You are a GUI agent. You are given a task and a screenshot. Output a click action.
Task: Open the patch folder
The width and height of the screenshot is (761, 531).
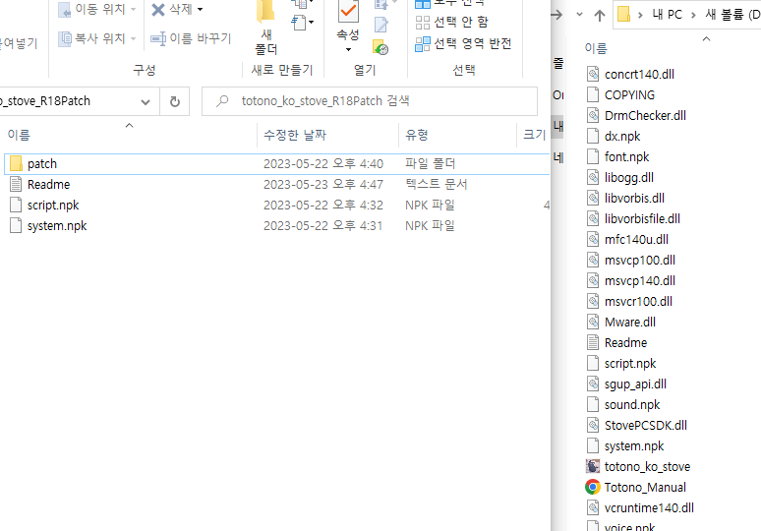(x=41, y=164)
